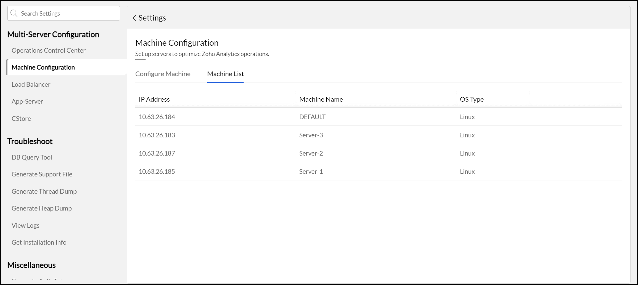
Task: Open View Logs page
Action: 26,225
